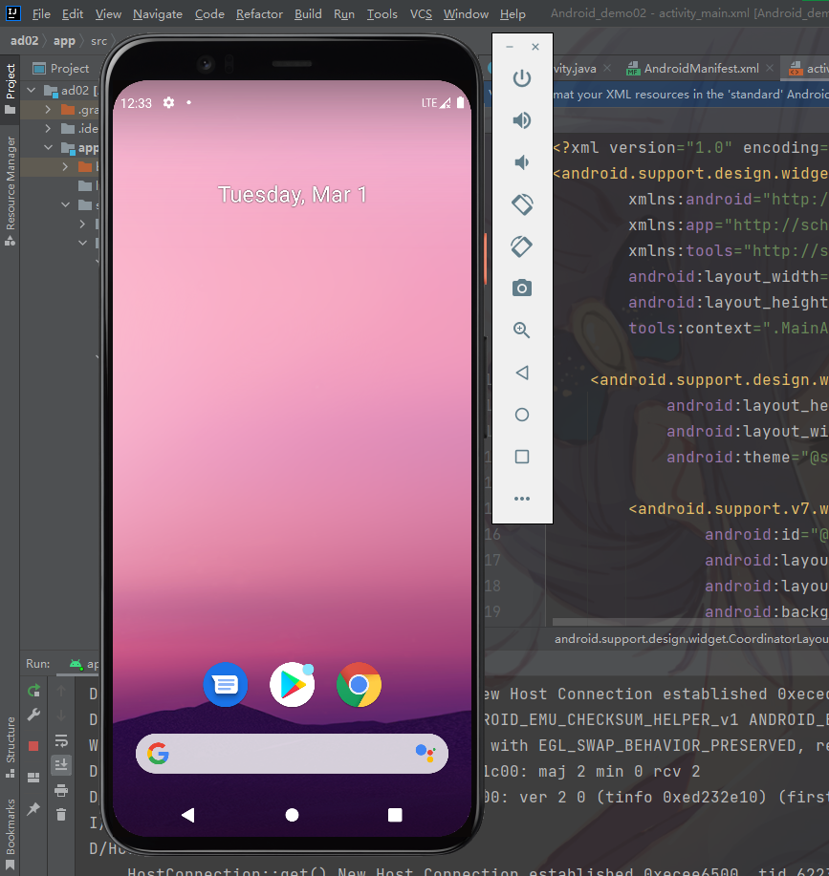This screenshot has height=876, width=829.
Task: Open the Code menu
Action: pyautogui.click(x=209, y=14)
